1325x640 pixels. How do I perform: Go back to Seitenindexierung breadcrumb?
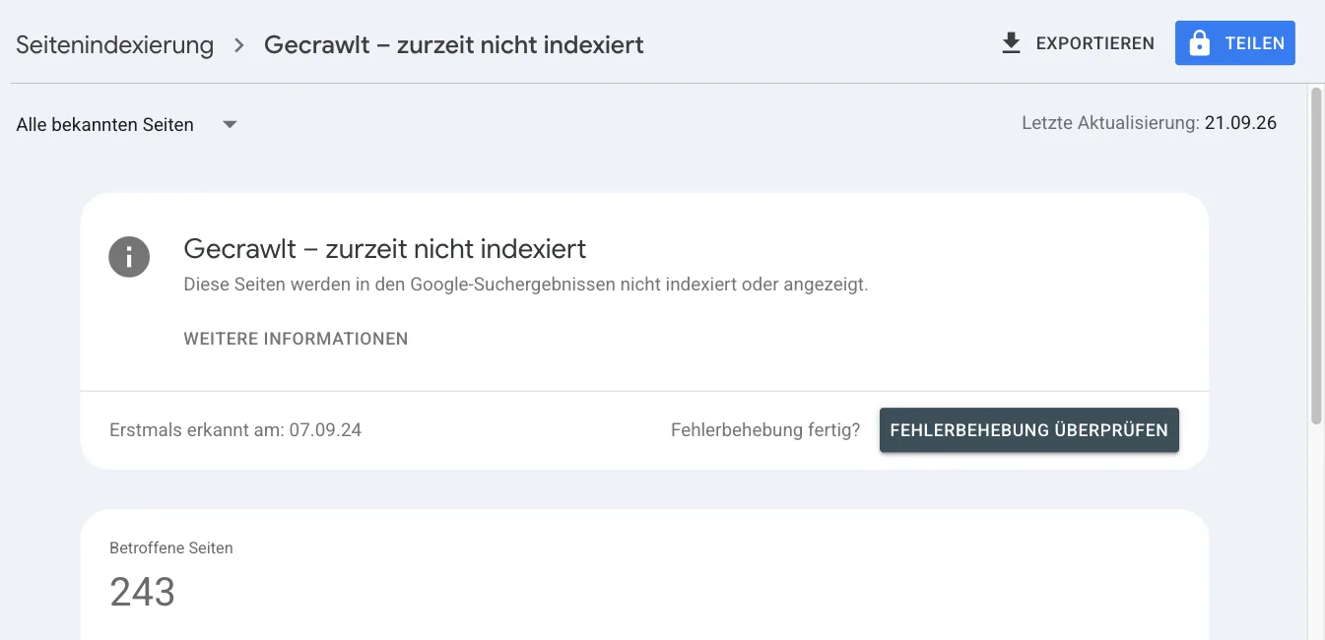coord(115,45)
